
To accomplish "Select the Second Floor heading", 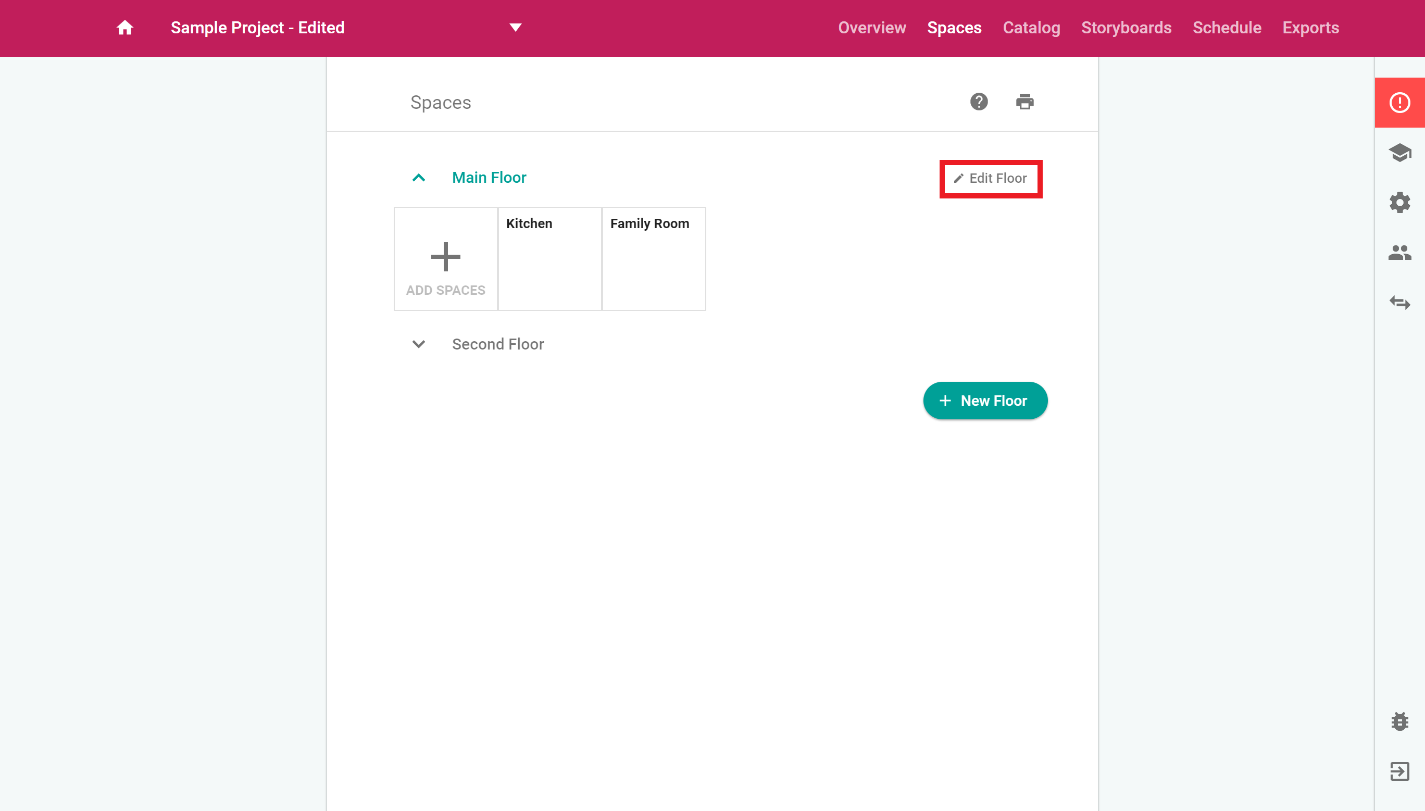I will (498, 344).
